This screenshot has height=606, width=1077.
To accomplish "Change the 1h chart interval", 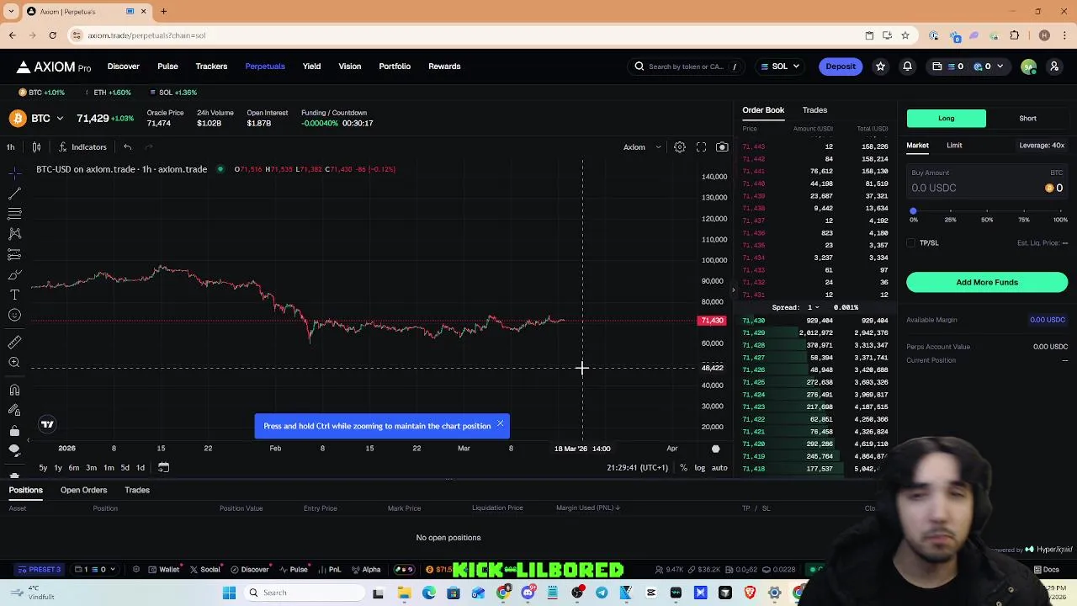I will pyautogui.click(x=10, y=147).
